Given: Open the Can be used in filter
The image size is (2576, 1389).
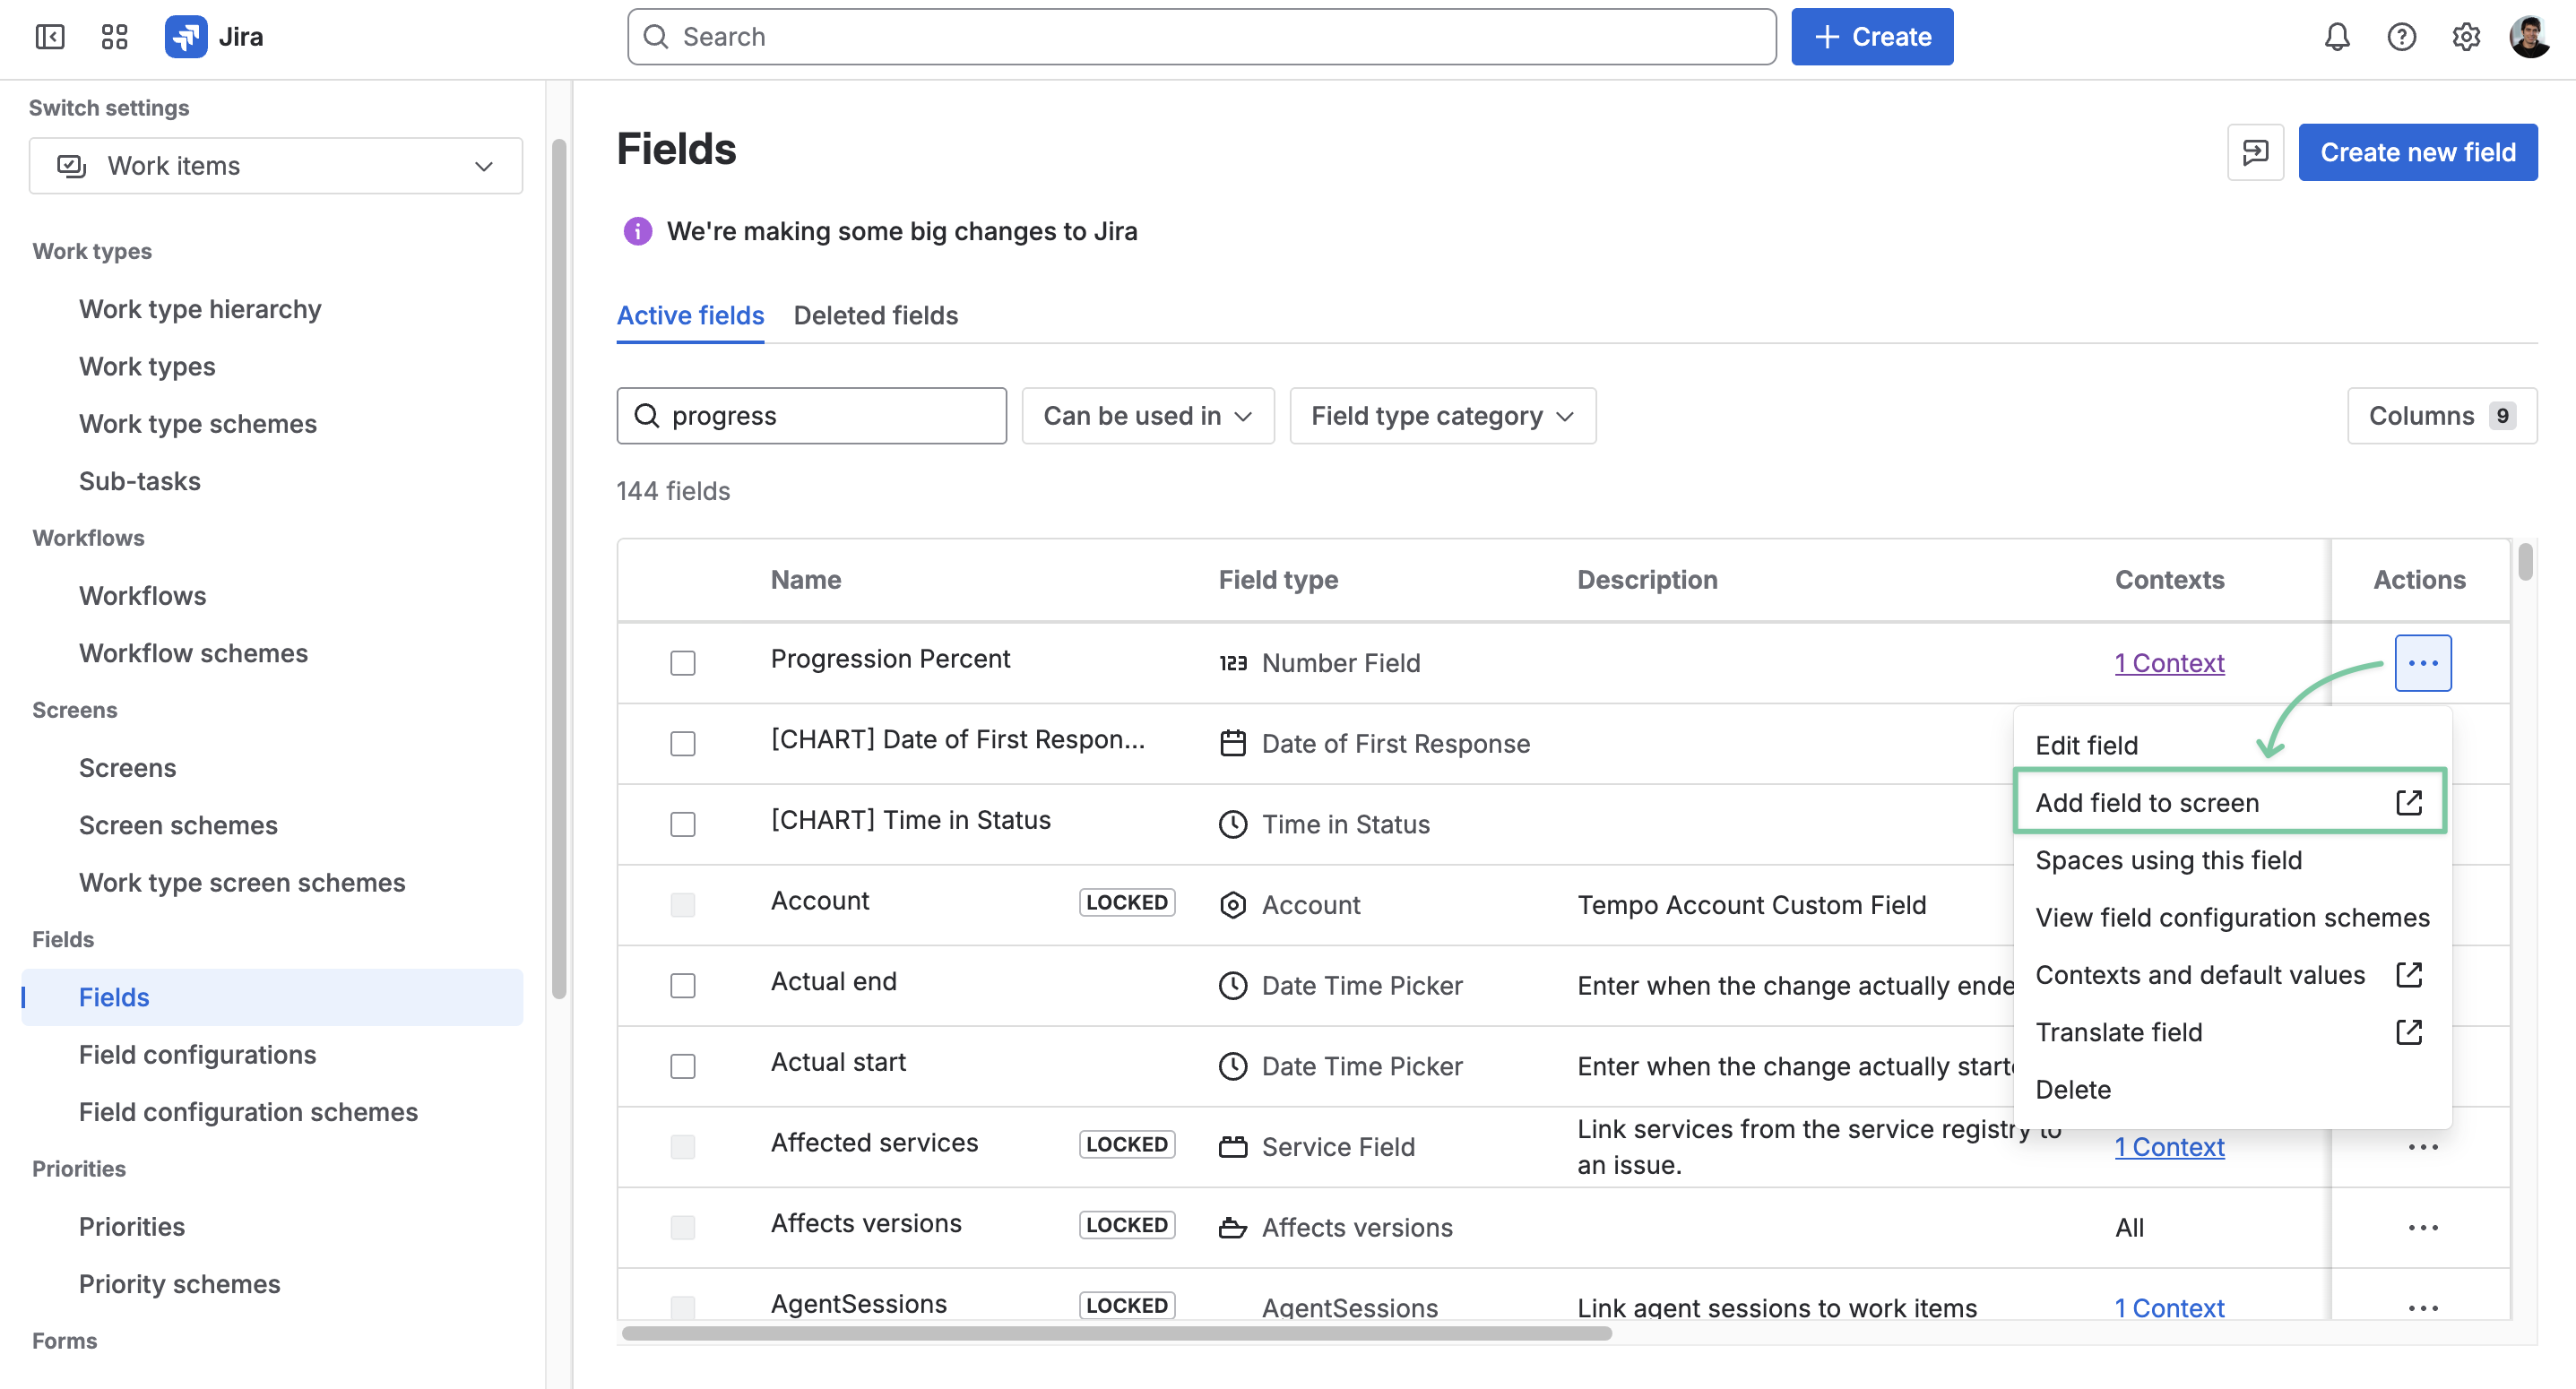Looking at the screenshot, I should tap(1148, 416).
